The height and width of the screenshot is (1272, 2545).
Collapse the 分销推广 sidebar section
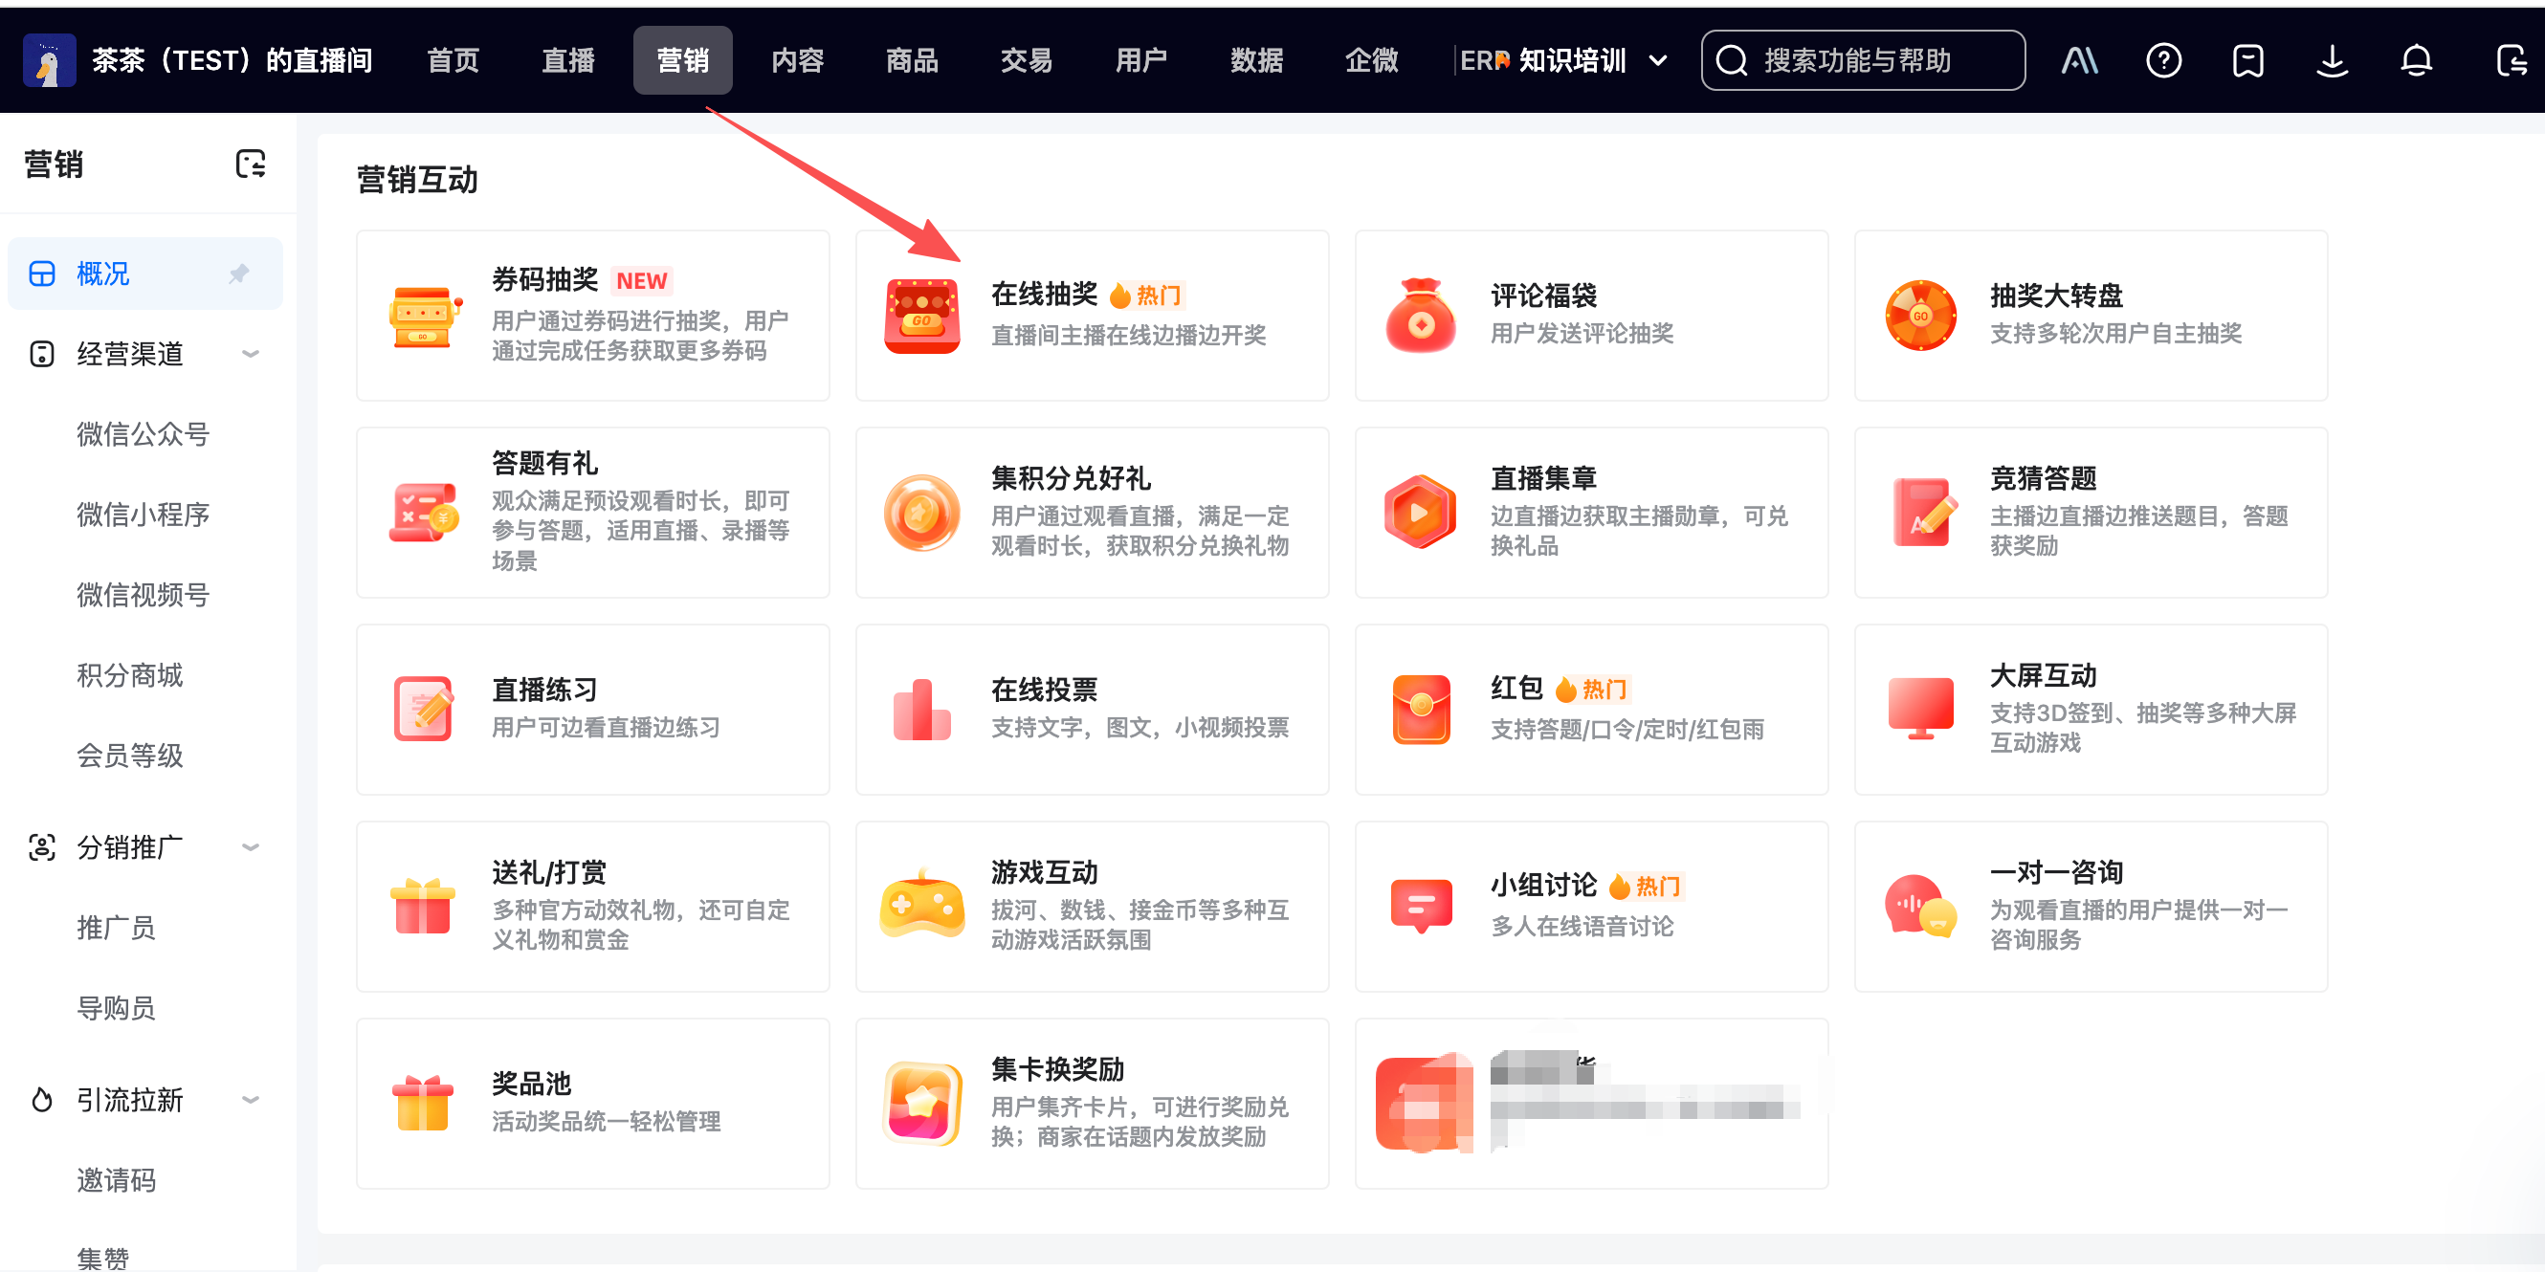(x=251, y=847)
